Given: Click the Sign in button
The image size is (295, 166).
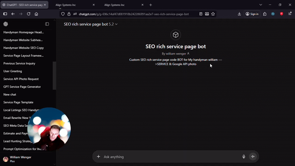Looking at the screenshot, I should pyautogui.click(x=252, y=14).
